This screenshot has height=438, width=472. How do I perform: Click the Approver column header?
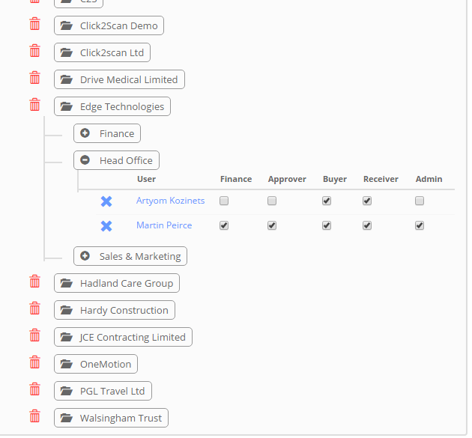tap(287, 179)
